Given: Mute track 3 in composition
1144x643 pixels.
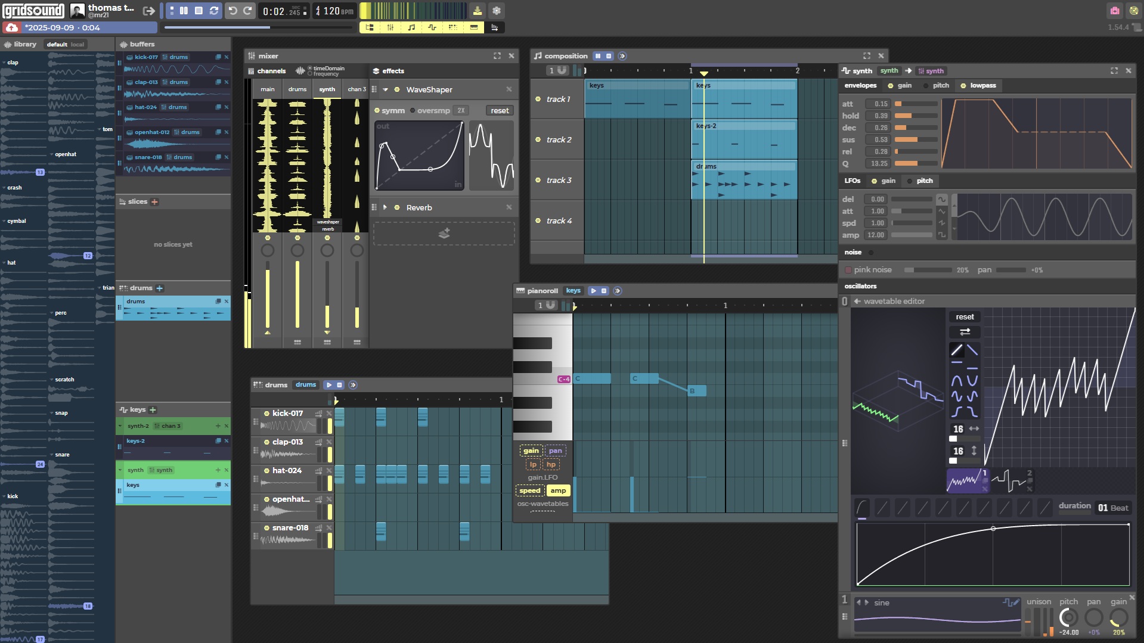Looking at the screenshot, I should (x=538, y=181).
